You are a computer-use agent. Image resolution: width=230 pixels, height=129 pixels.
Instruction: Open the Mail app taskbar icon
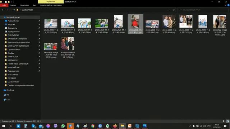(41, 126)
